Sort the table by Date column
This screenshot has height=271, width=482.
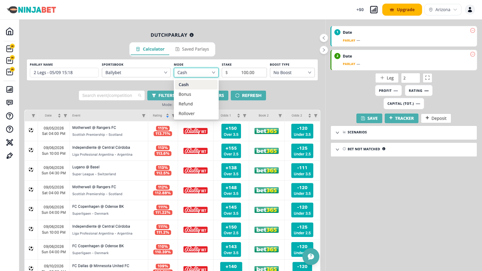click(x=59, y=116)
